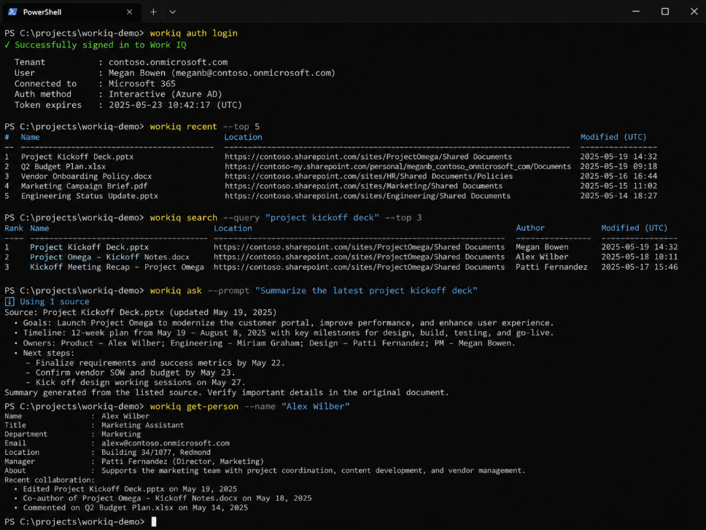The width and height of the screenshot is (706, 530).
Task: Select the PowerShell tab
Action: click(x=71, y=12)
